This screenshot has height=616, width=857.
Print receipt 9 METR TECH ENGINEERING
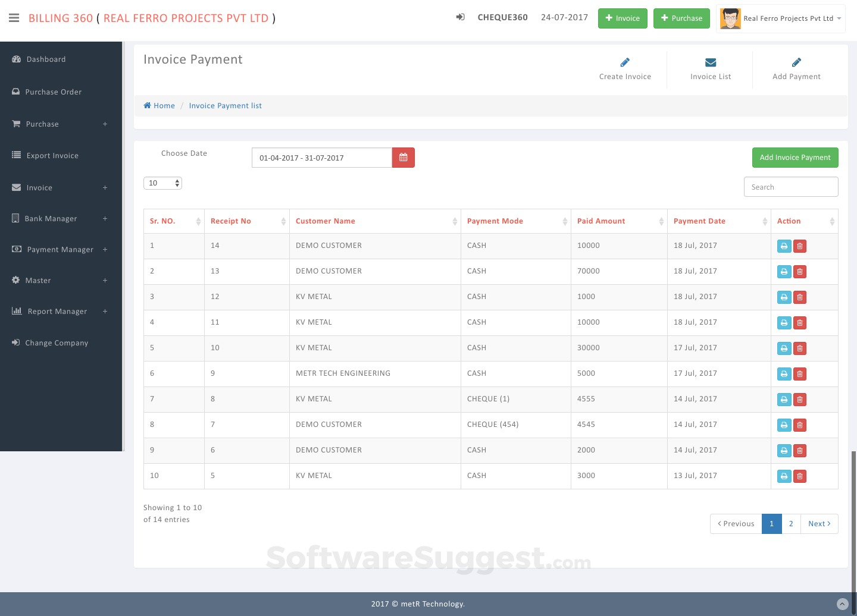coord(784,374)
